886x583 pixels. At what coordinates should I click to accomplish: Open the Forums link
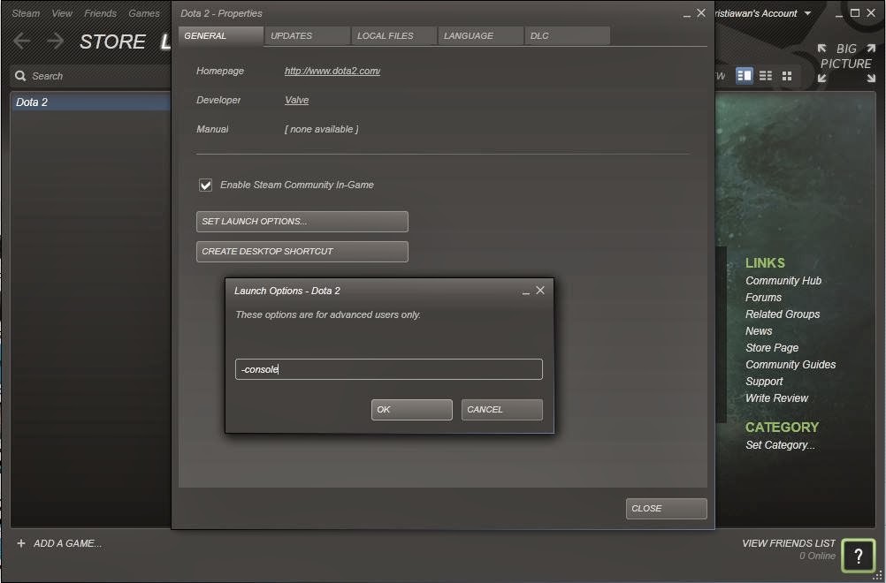[763, 298]
